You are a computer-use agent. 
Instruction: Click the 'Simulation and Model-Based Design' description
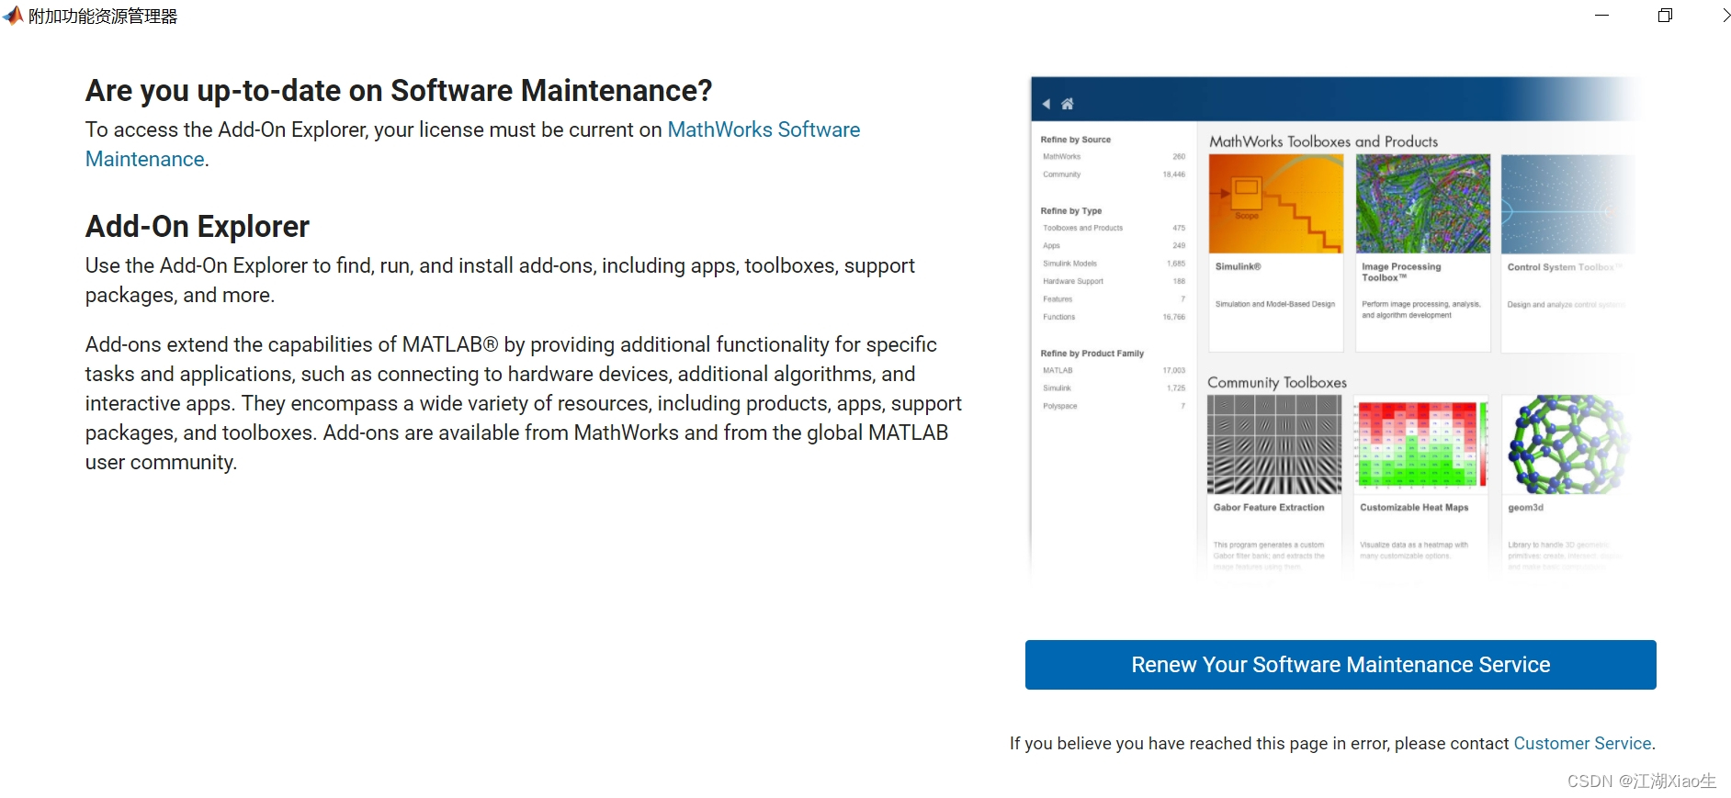(x=1275, y=304)
